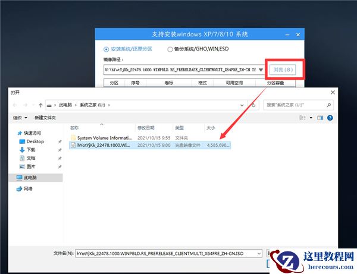Image resolution: width=357 pixels, height=274 pixels.
Task: Minimize the installer window
Action: 287,35
